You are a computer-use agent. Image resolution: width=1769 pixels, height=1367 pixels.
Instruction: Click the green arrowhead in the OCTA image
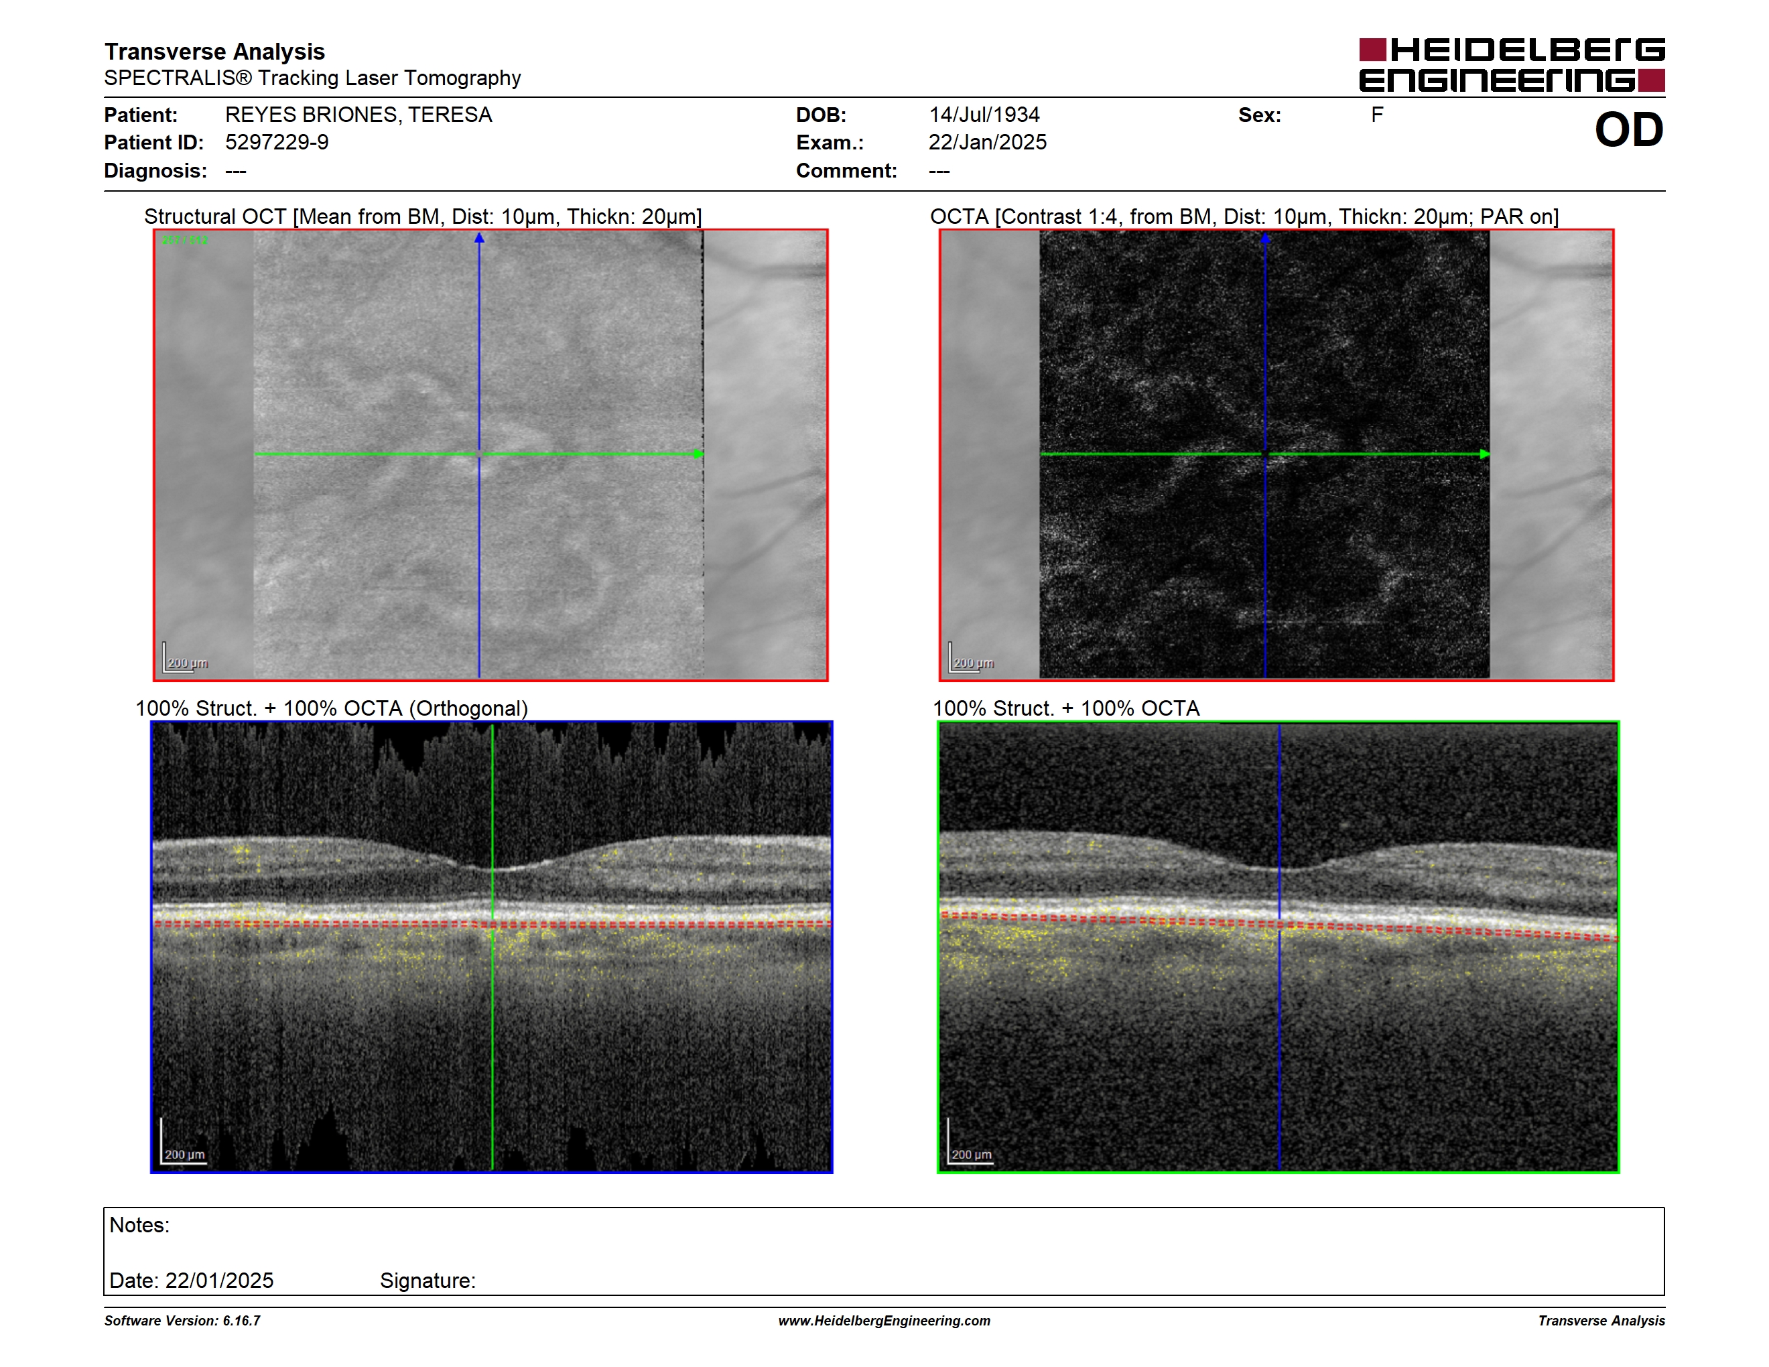[1485, 454]
